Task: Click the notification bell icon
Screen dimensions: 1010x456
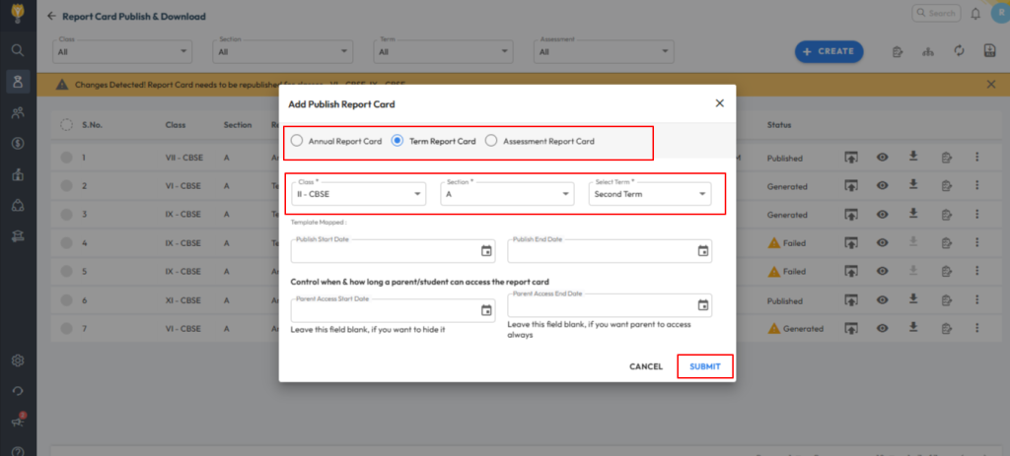Action: [975, 14]
